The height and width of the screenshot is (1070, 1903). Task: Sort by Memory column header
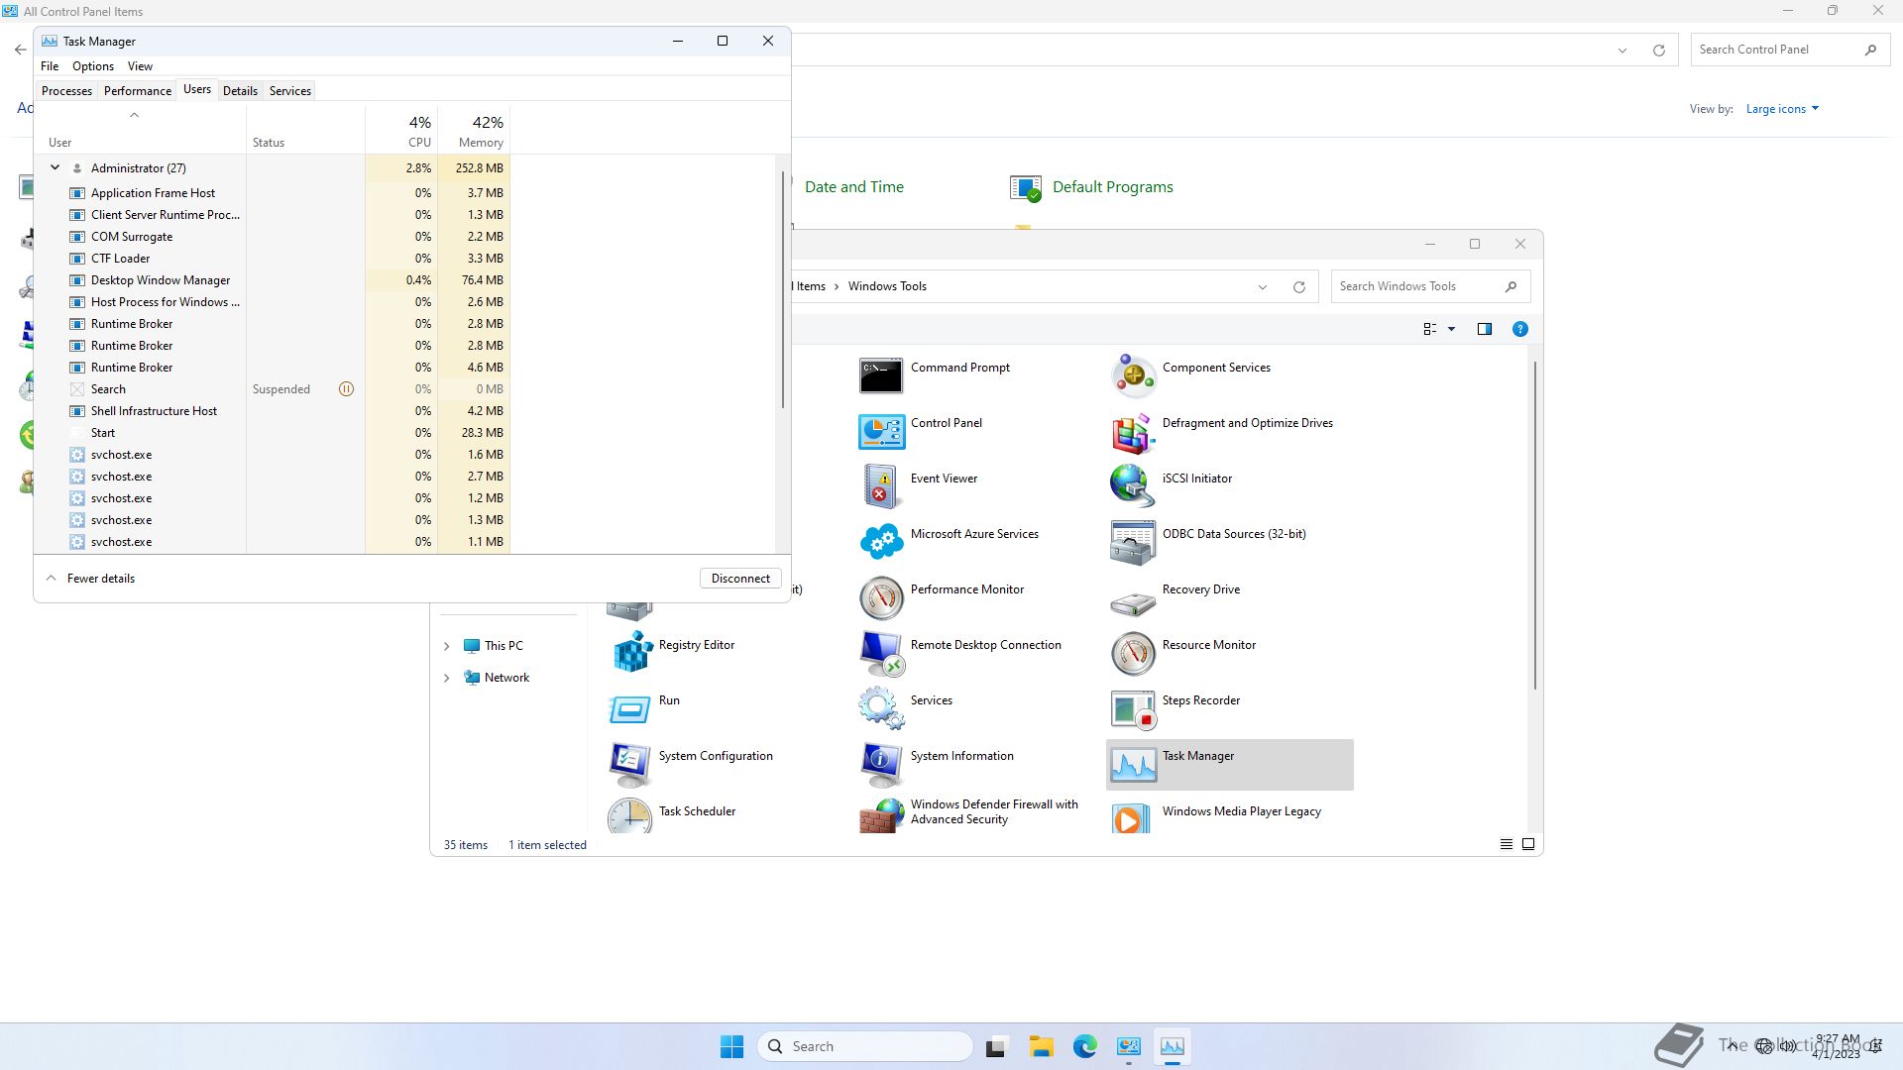[x=474, y=130]
